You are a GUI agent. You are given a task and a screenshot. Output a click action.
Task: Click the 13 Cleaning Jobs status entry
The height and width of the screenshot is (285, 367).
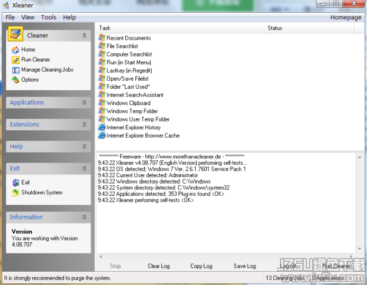(285, 278)
